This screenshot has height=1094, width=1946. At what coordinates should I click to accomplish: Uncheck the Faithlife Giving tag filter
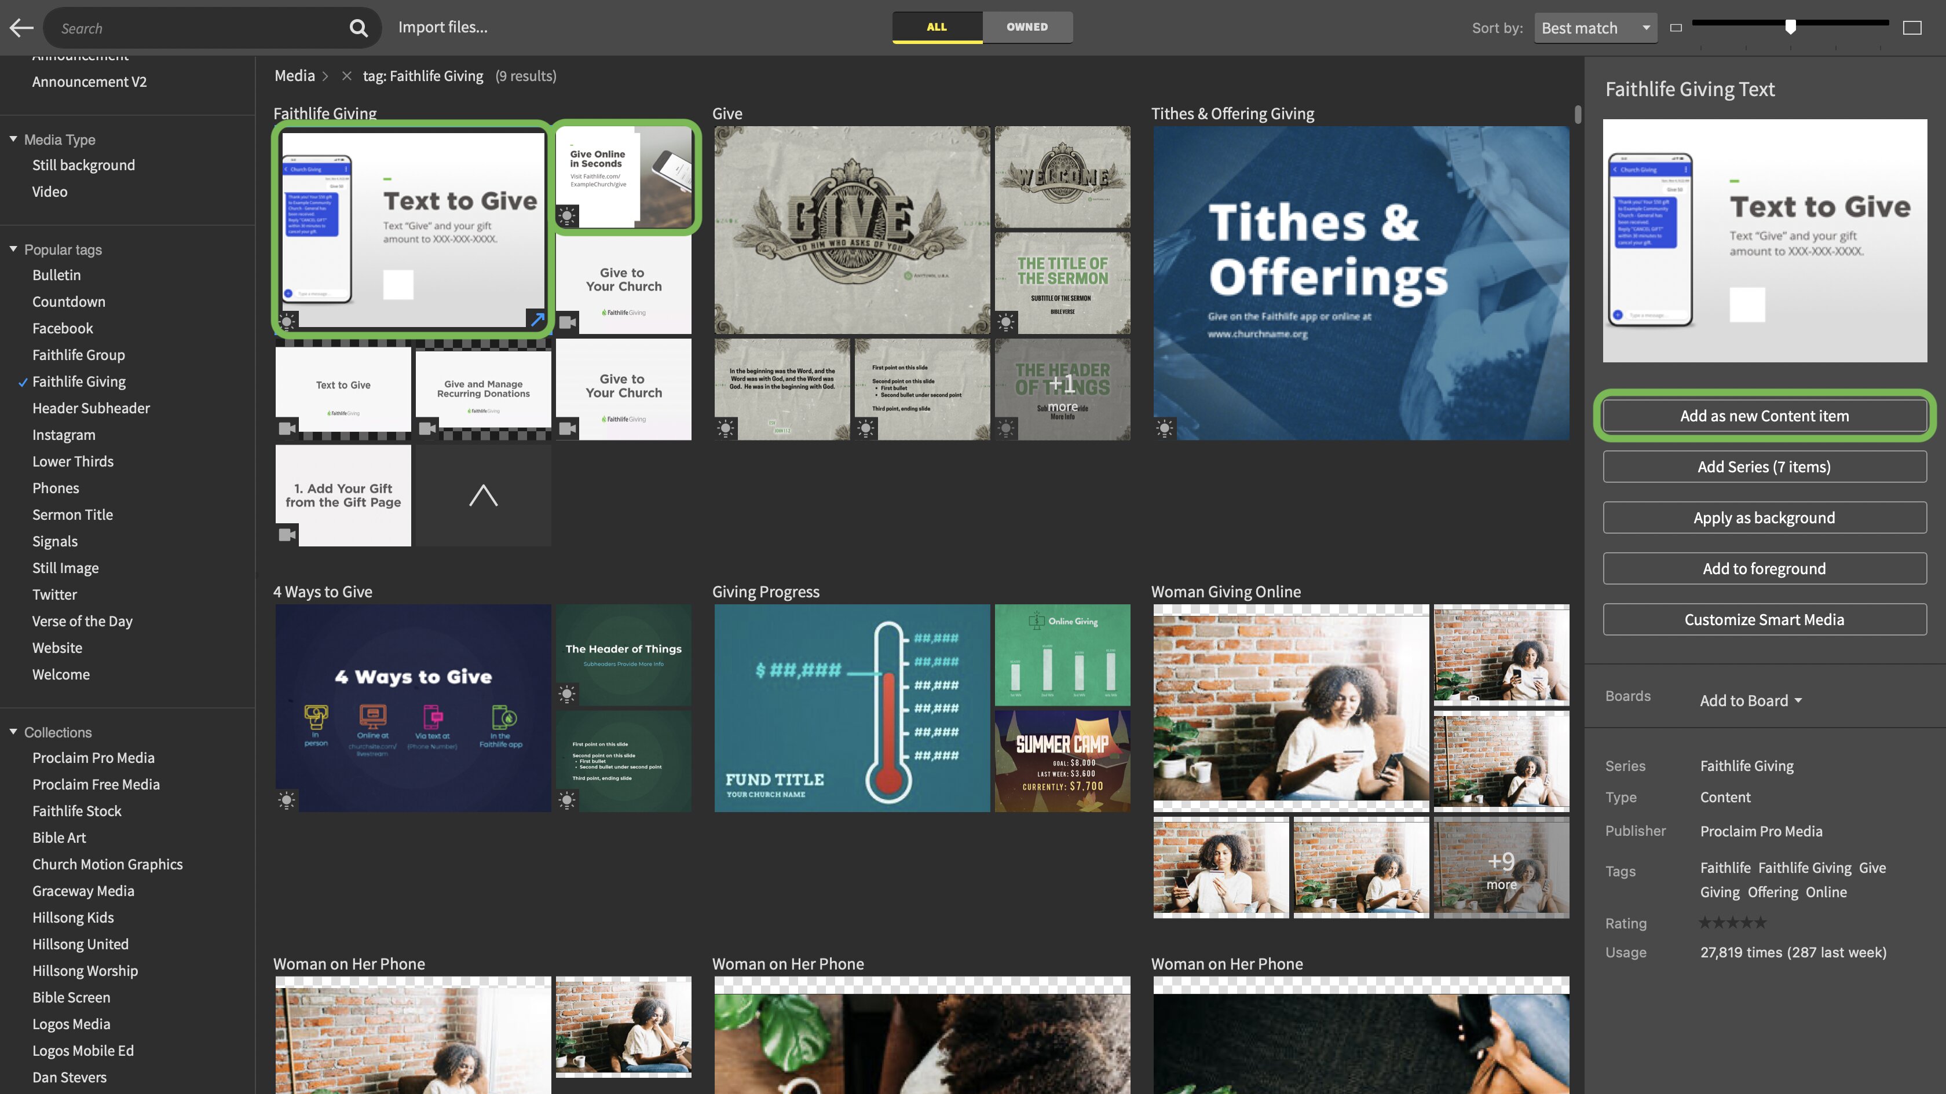coord(79,381)
